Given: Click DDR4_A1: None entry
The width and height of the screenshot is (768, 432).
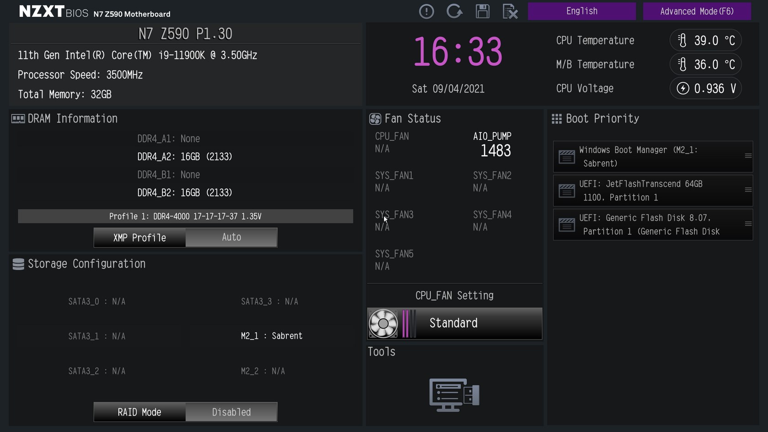Looking at the screenshot, I should click(169, 139).
